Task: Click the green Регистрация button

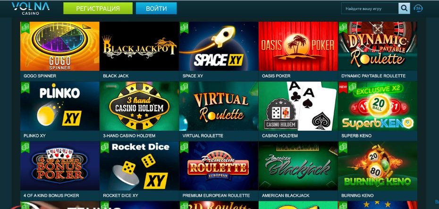Action: click(98, 8)
